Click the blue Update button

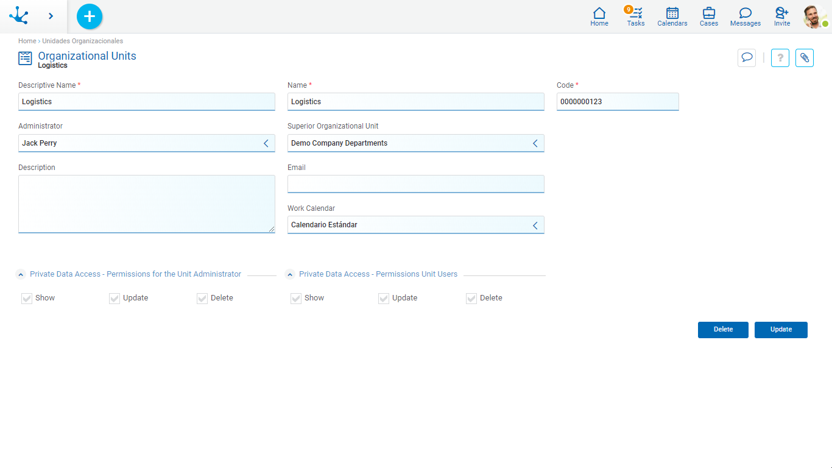tap(780, 330)
